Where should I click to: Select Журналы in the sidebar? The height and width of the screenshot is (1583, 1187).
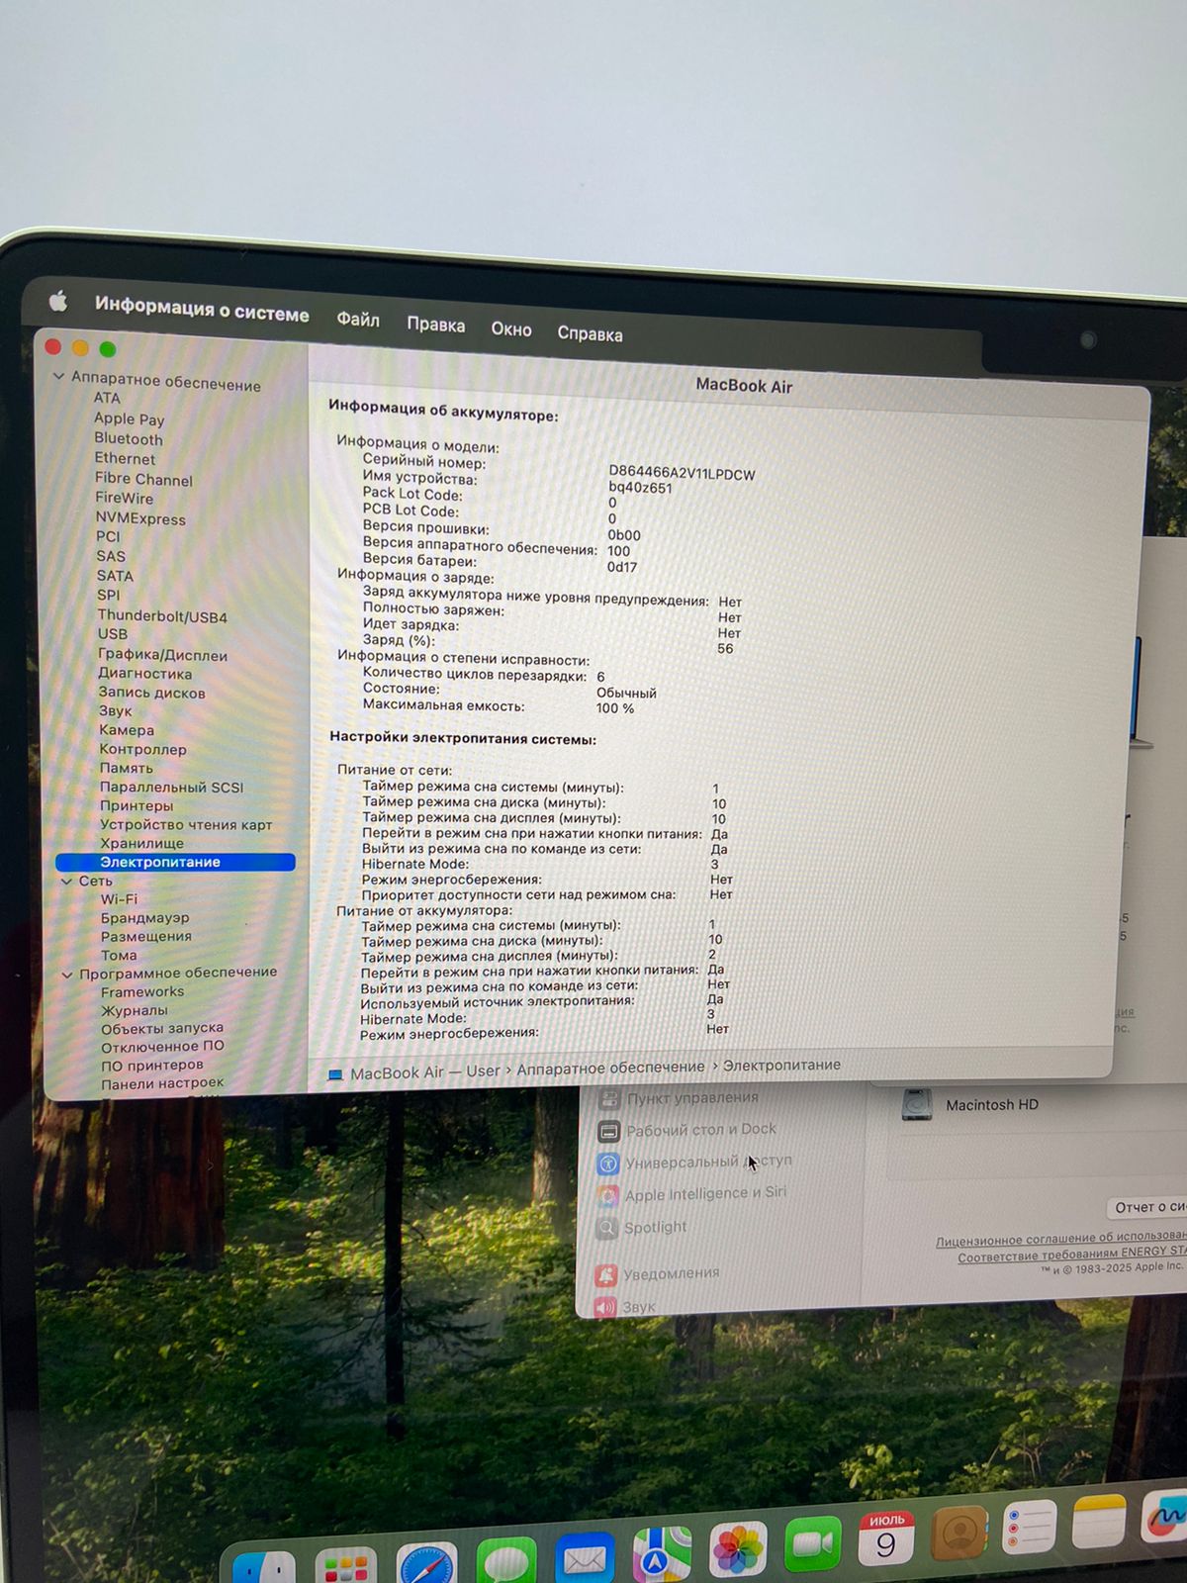click(x=135, y=1011)
